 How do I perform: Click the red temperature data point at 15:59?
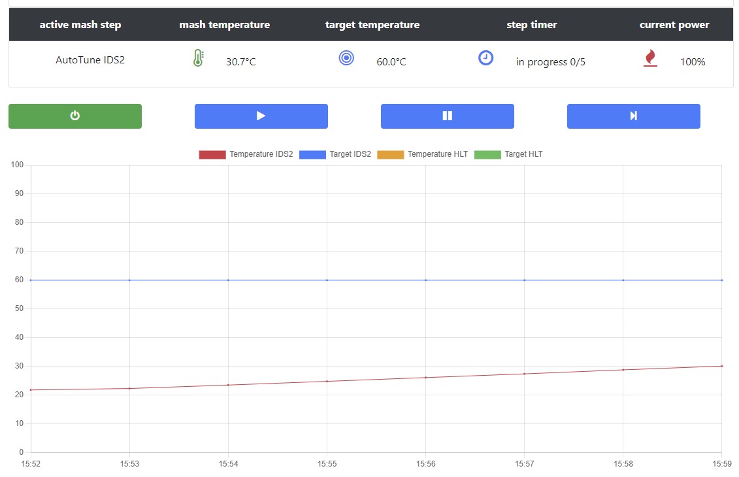(x=721, y=366)
